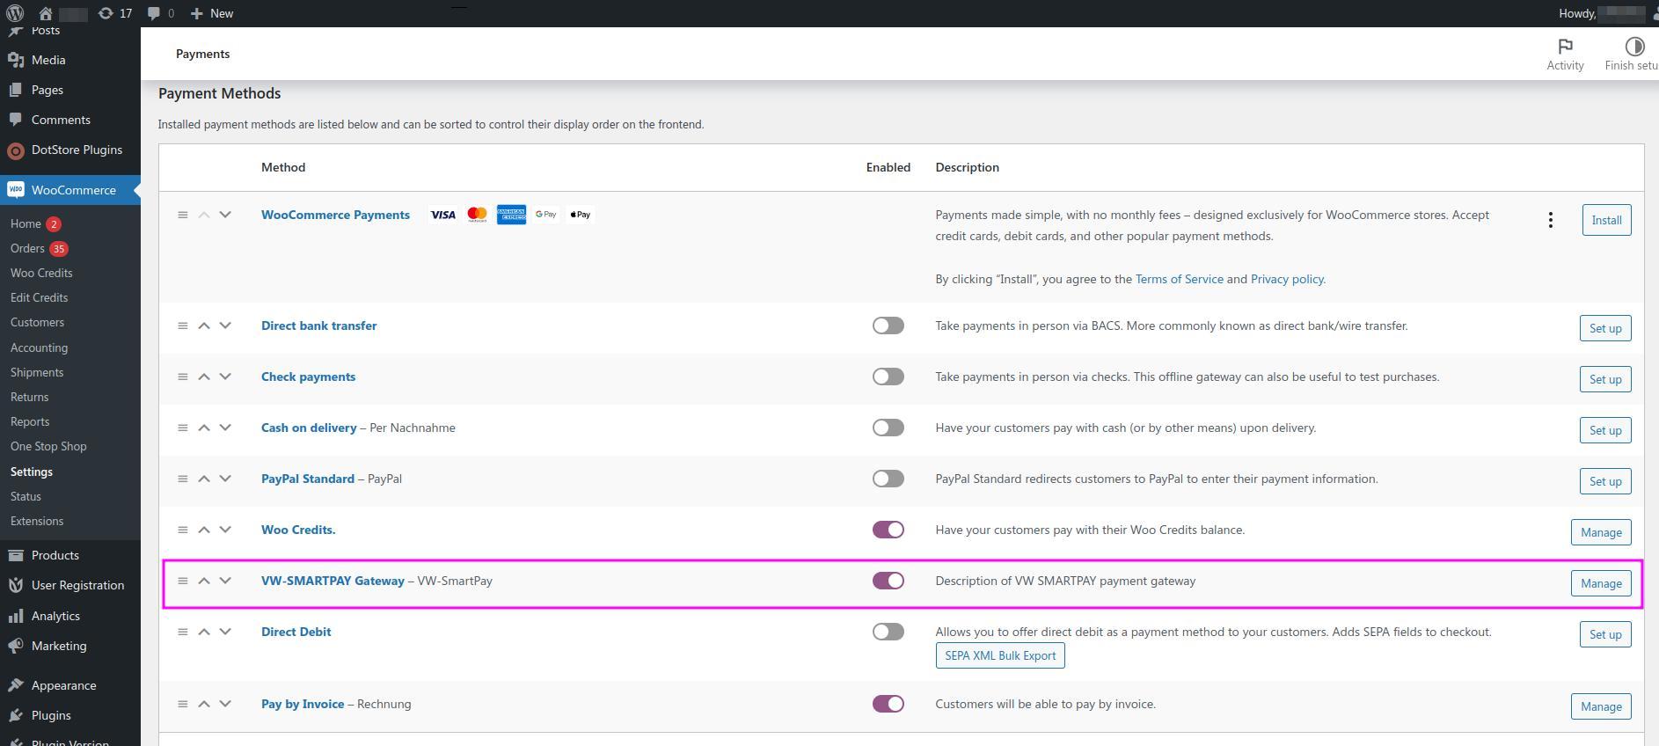The height and width of the screenshot is (746, 1659).
Task: Grab drag handle for Check payments
Action: pos(183,377)
